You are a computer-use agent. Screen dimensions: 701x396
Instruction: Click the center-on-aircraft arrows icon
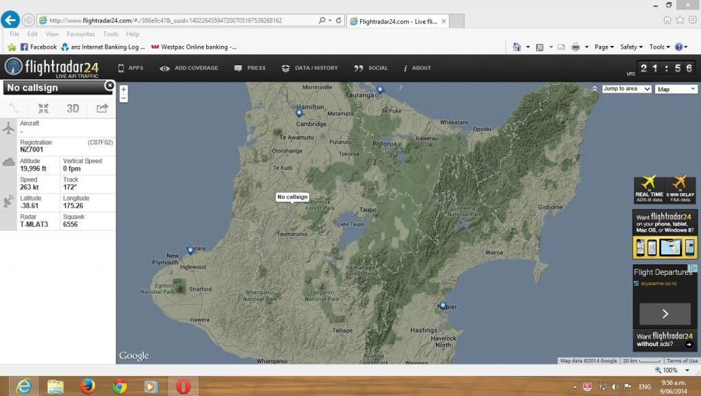[x=43, y=108]
